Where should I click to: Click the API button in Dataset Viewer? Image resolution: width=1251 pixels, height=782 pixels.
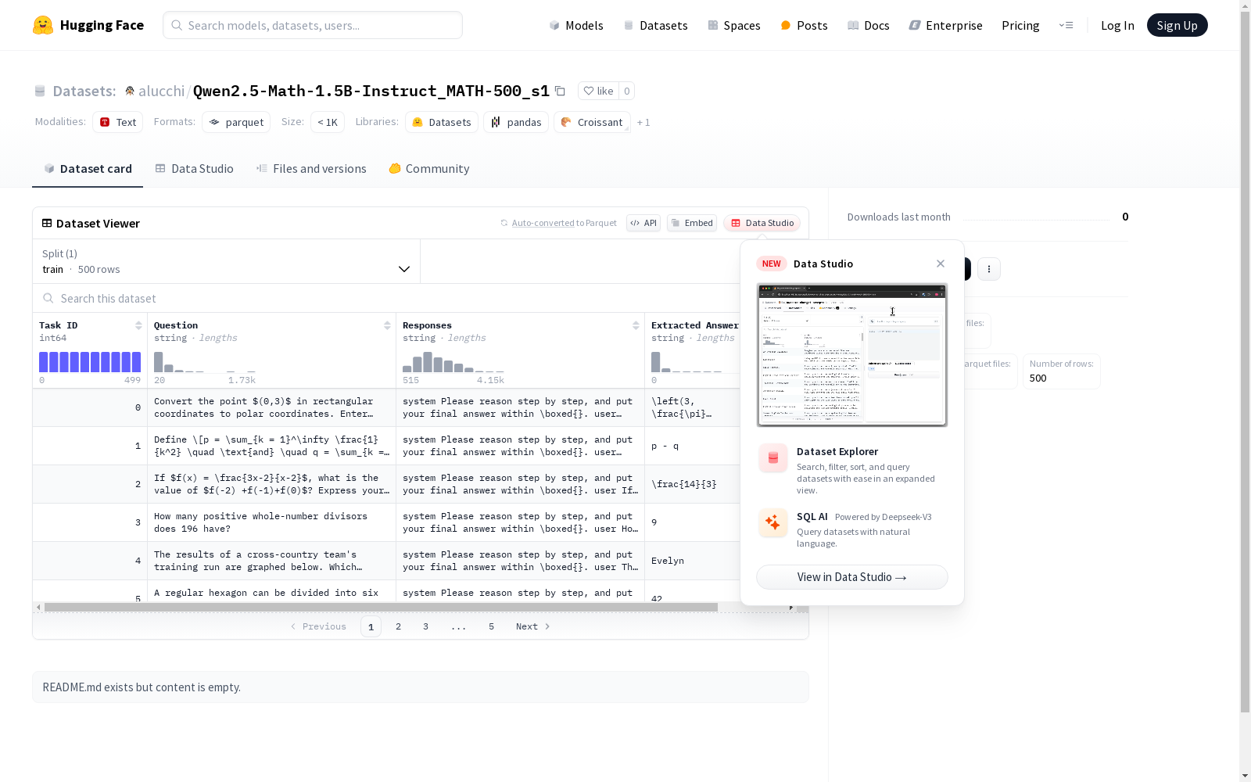(x=643, y=223)
